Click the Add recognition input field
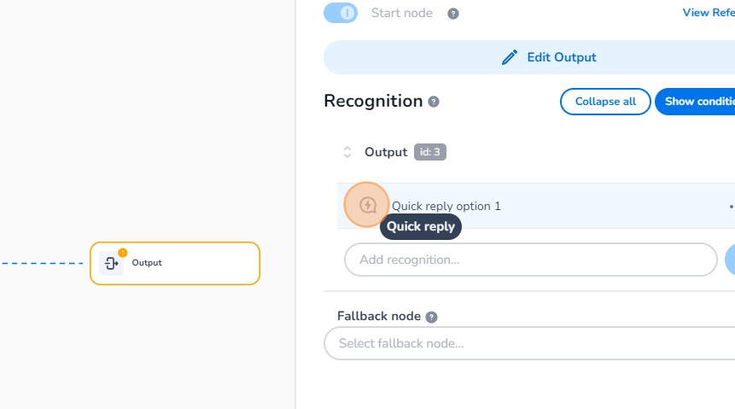735x409 pixels. coord(530,260)
